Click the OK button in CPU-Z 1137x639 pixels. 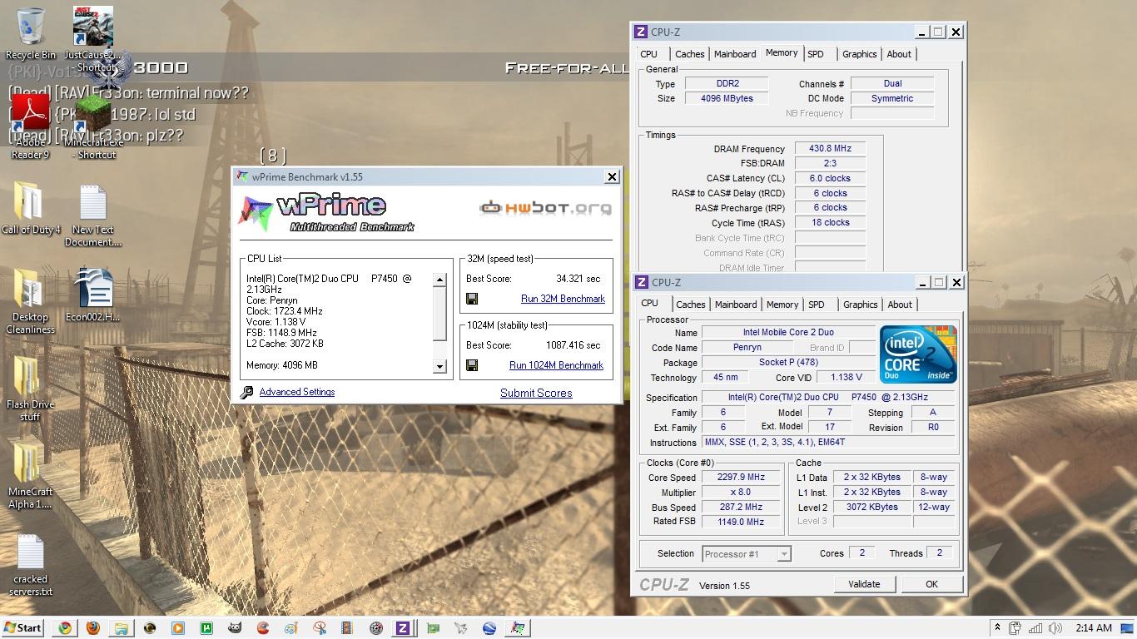tap(931, 584)
